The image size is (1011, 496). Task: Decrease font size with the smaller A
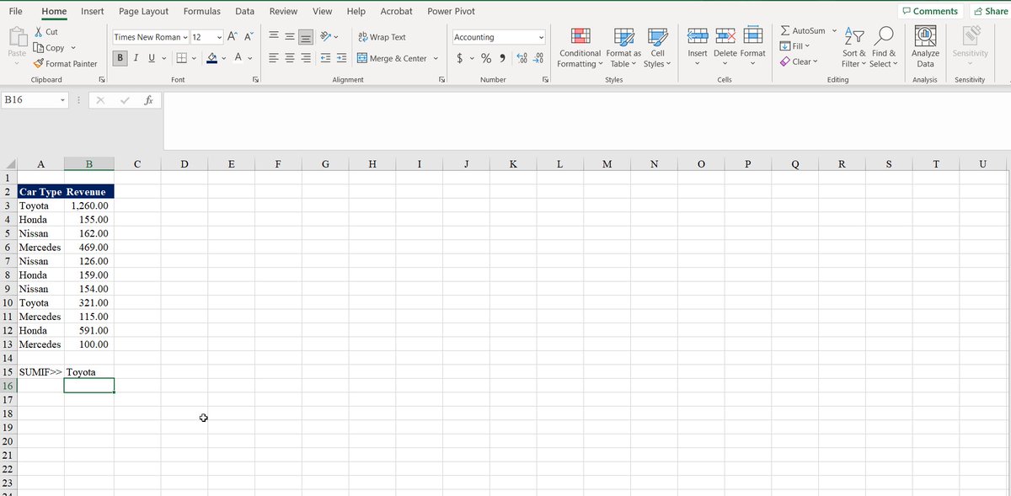(249, 37)
